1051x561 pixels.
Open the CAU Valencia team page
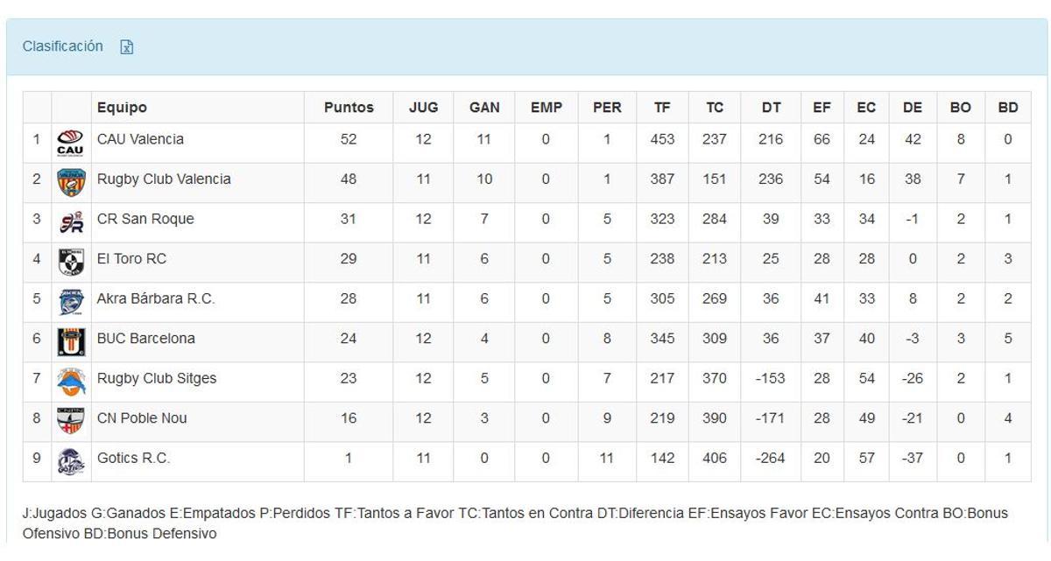tap(140, 138)
